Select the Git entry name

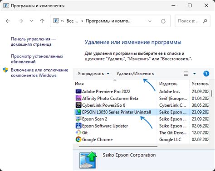coord(85,133)
